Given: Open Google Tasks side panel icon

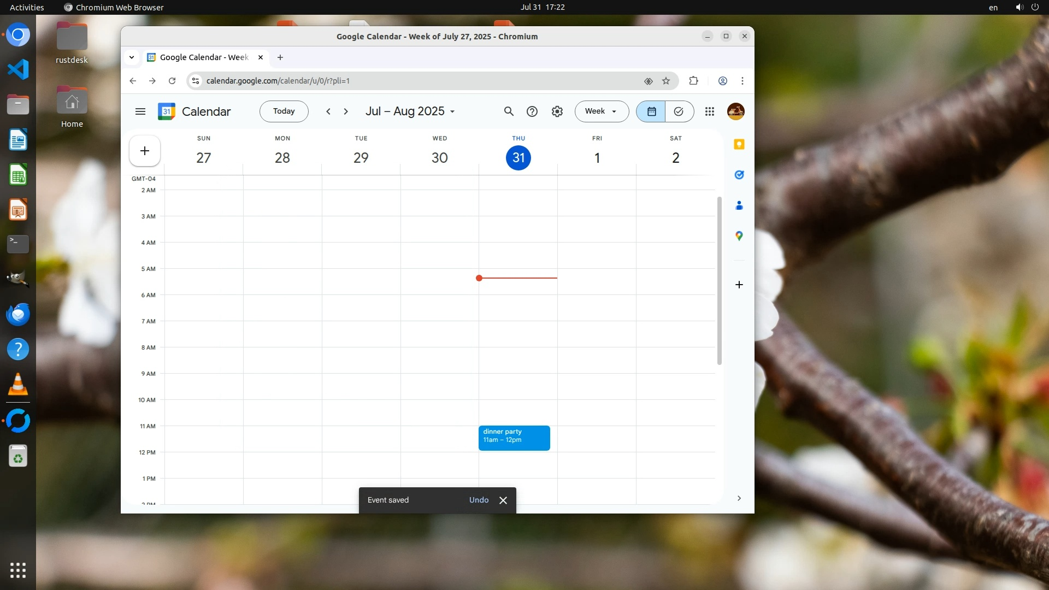Looking at the screenshot, I should [x=739, y=175].
